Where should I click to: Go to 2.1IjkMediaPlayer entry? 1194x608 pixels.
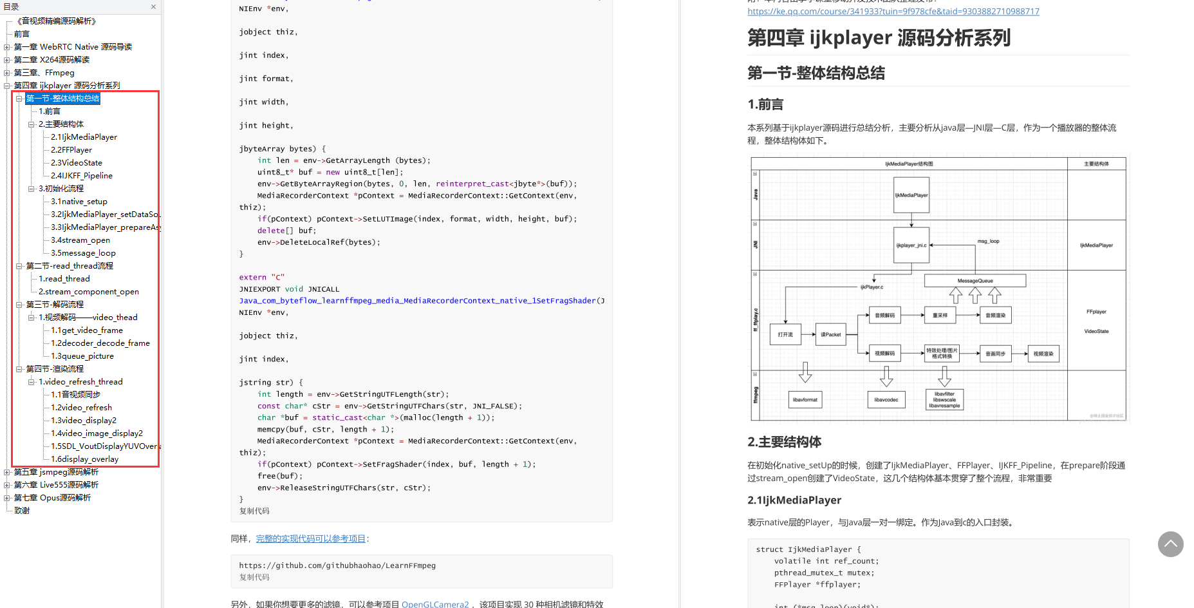point(84,137)
